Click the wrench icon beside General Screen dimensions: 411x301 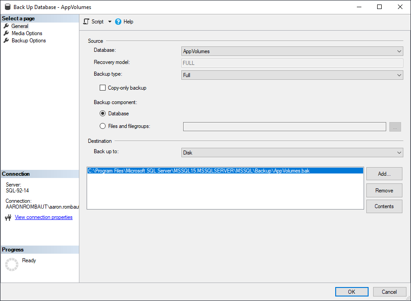[6, 26]
